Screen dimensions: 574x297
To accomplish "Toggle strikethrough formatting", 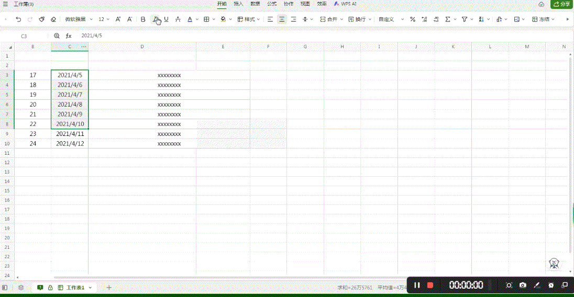I will (178, 19).
